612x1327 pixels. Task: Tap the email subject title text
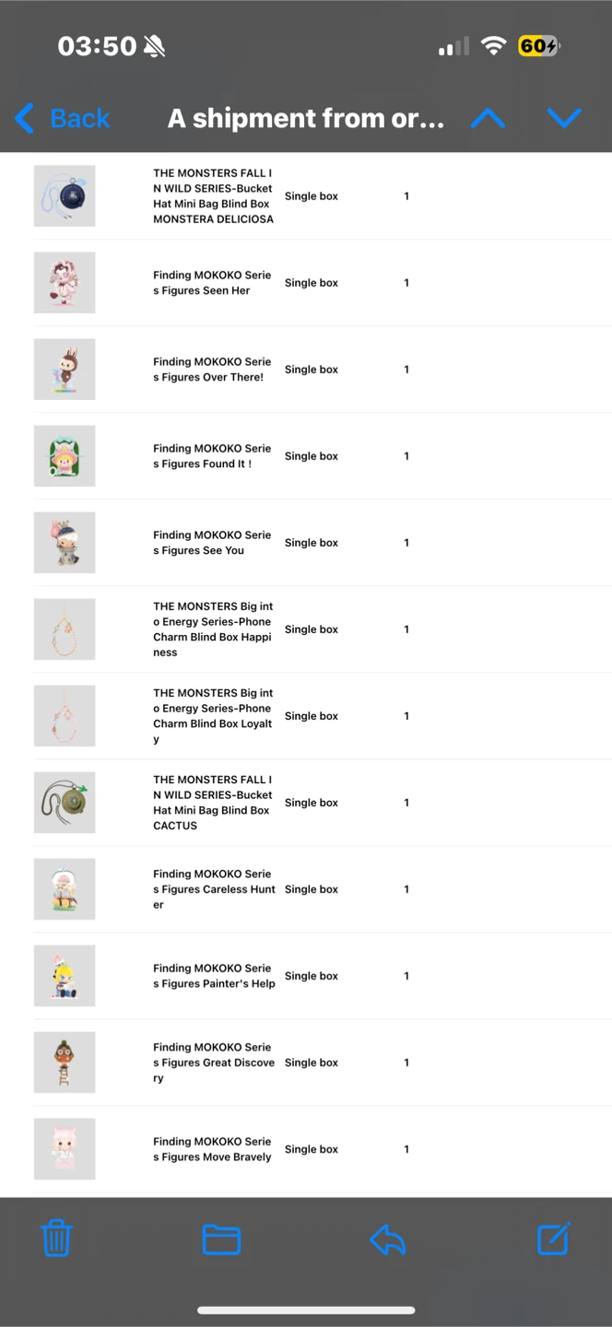tap(305, 118)
